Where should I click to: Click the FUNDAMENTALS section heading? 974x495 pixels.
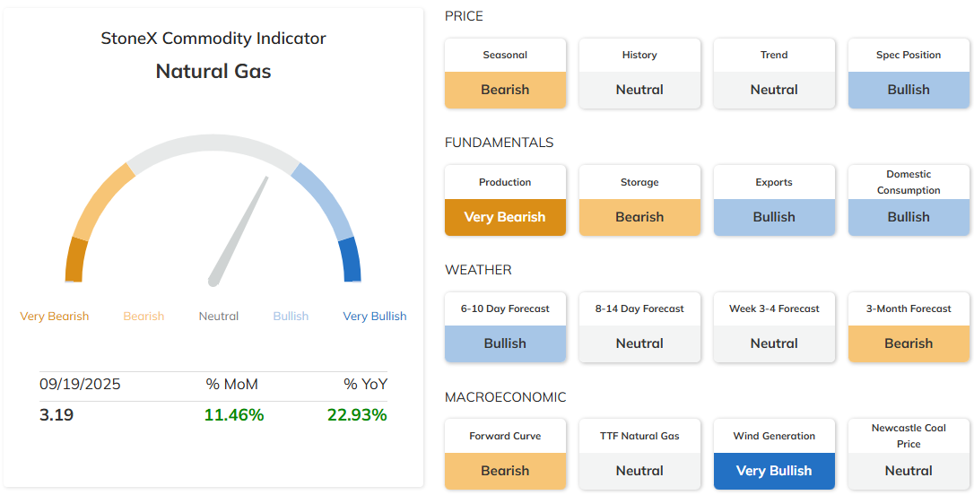pyautogui.click(x=499, y=143)
